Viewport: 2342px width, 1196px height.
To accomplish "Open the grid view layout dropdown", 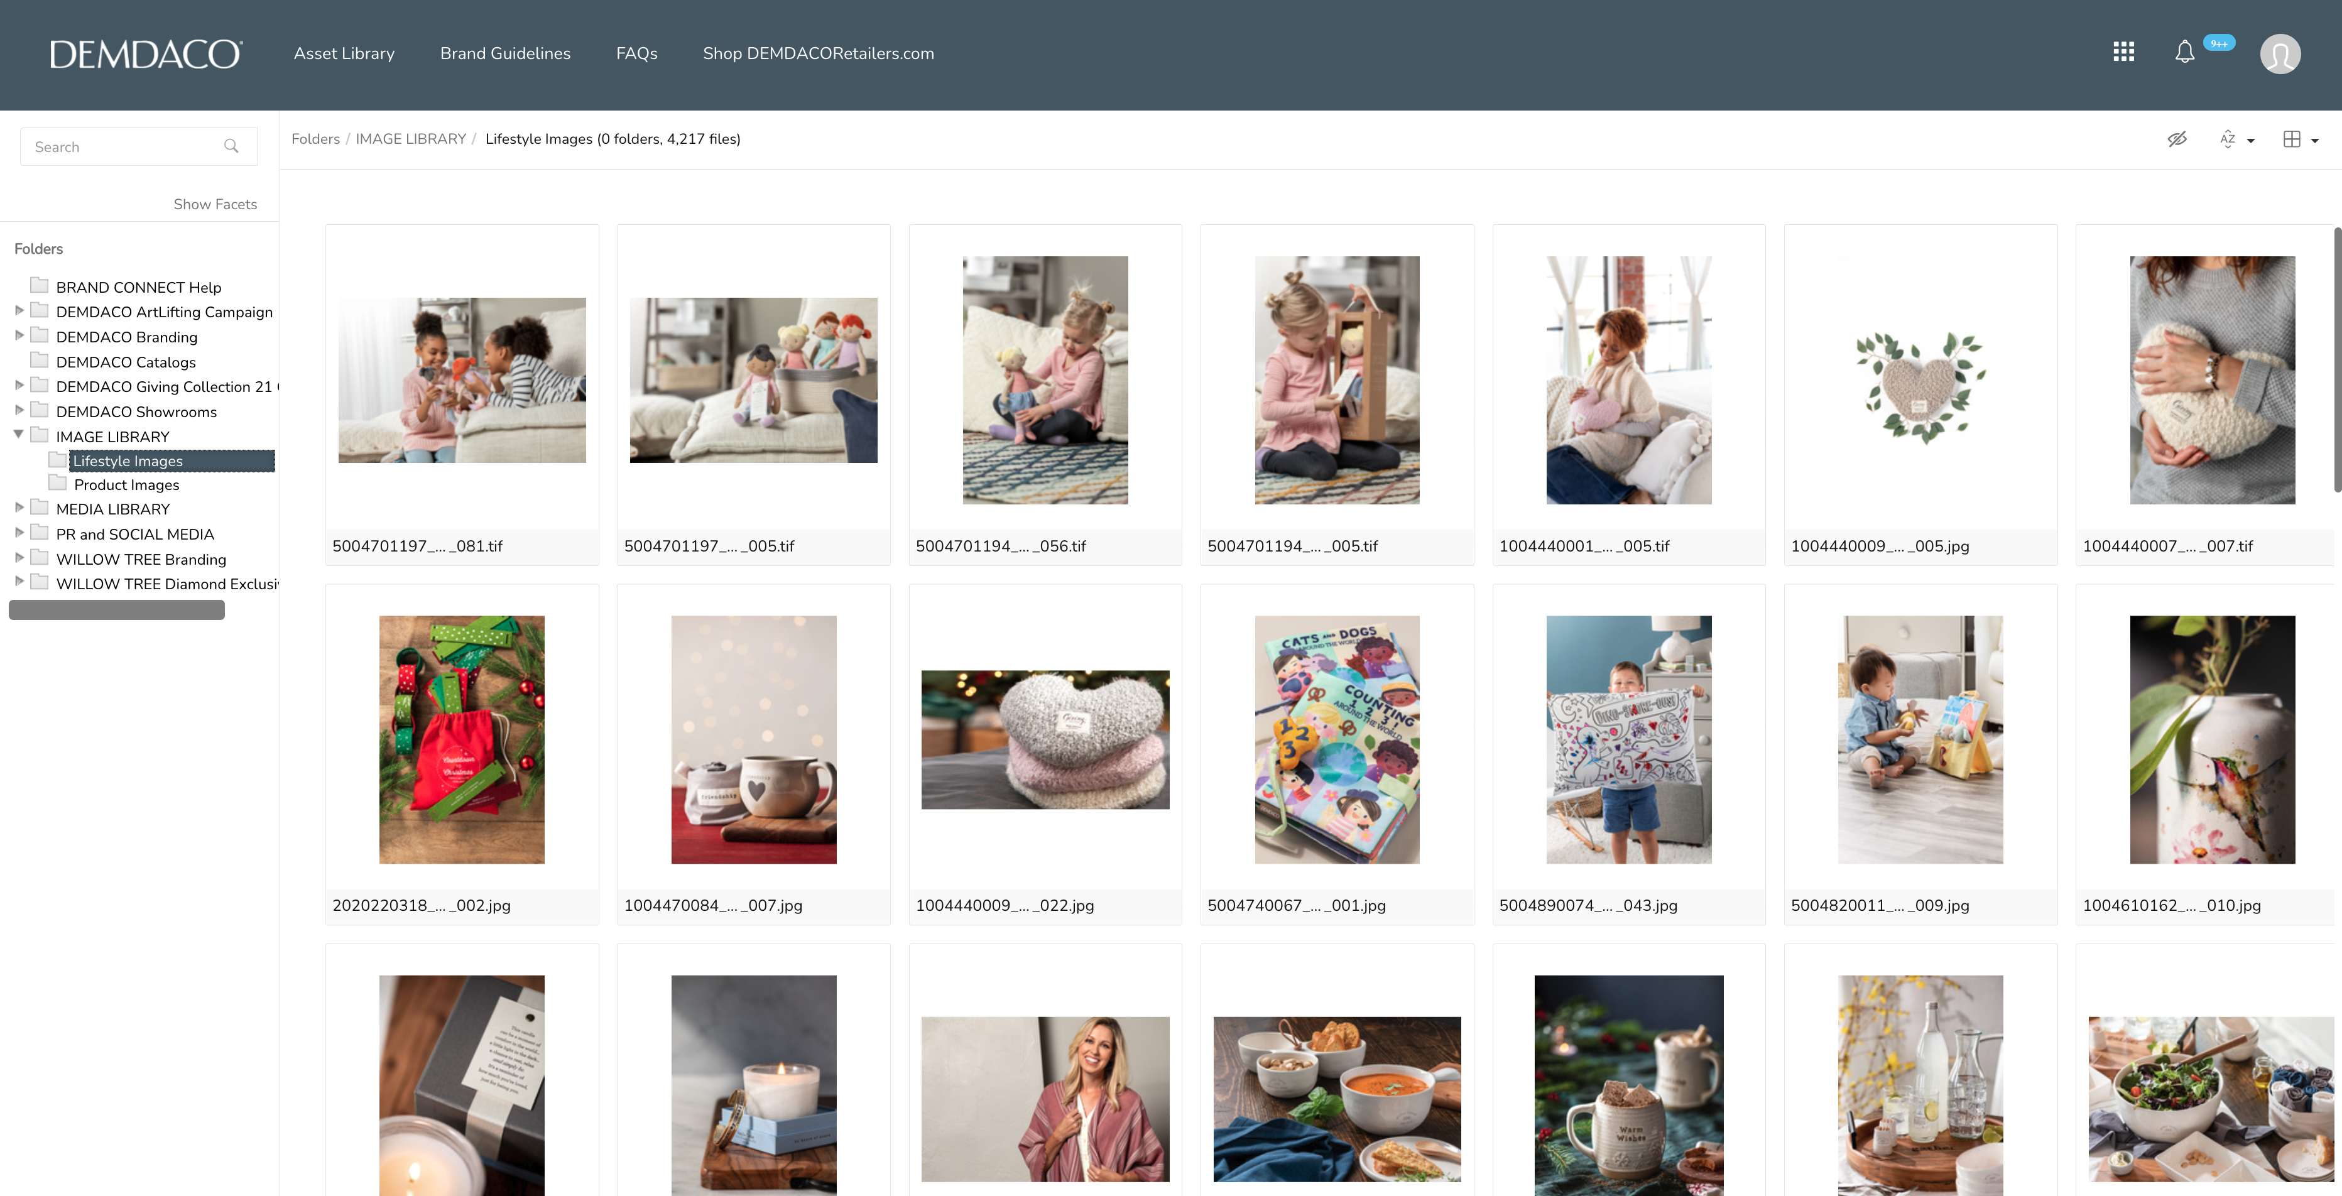I will tap(2301, 139).
